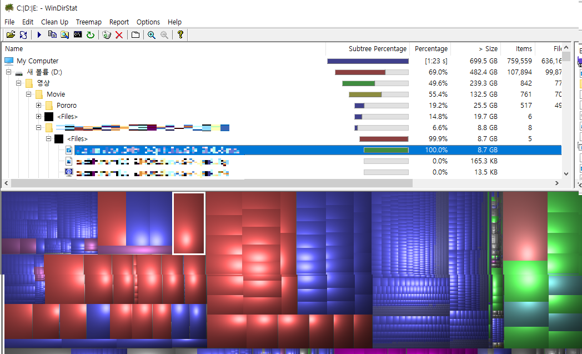Open the Report menu
This screenshot has height=354, width=582.
click(119, 22)
